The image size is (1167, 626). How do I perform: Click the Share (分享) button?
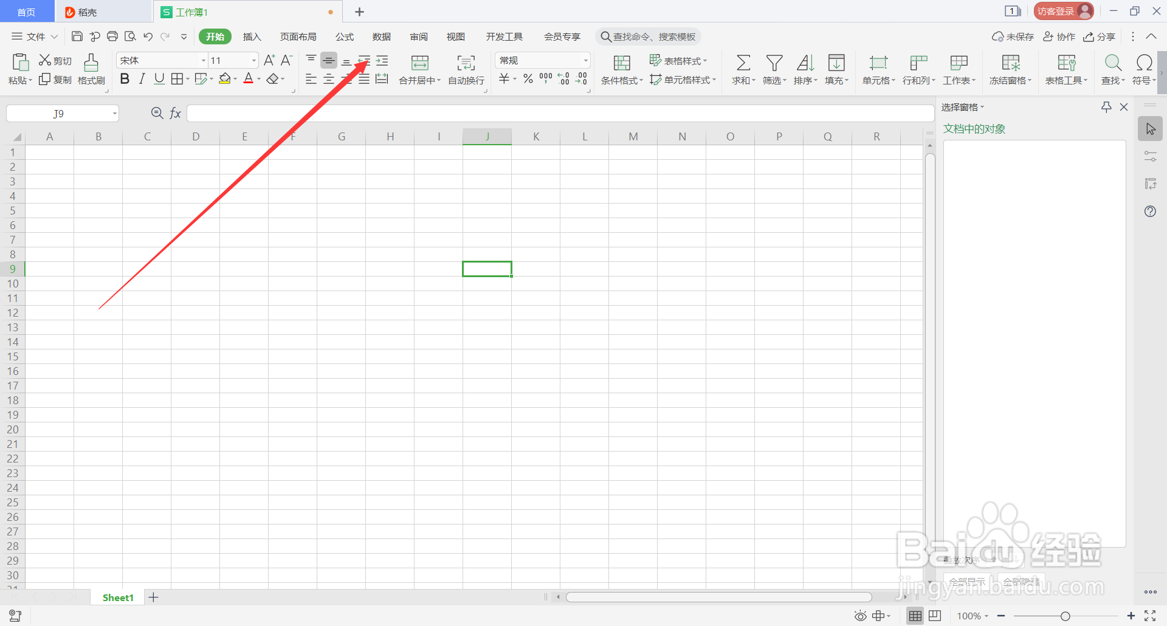coord(1100,36)
